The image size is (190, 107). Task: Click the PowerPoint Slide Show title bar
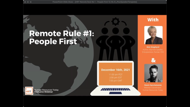click(x=95, y=2)
